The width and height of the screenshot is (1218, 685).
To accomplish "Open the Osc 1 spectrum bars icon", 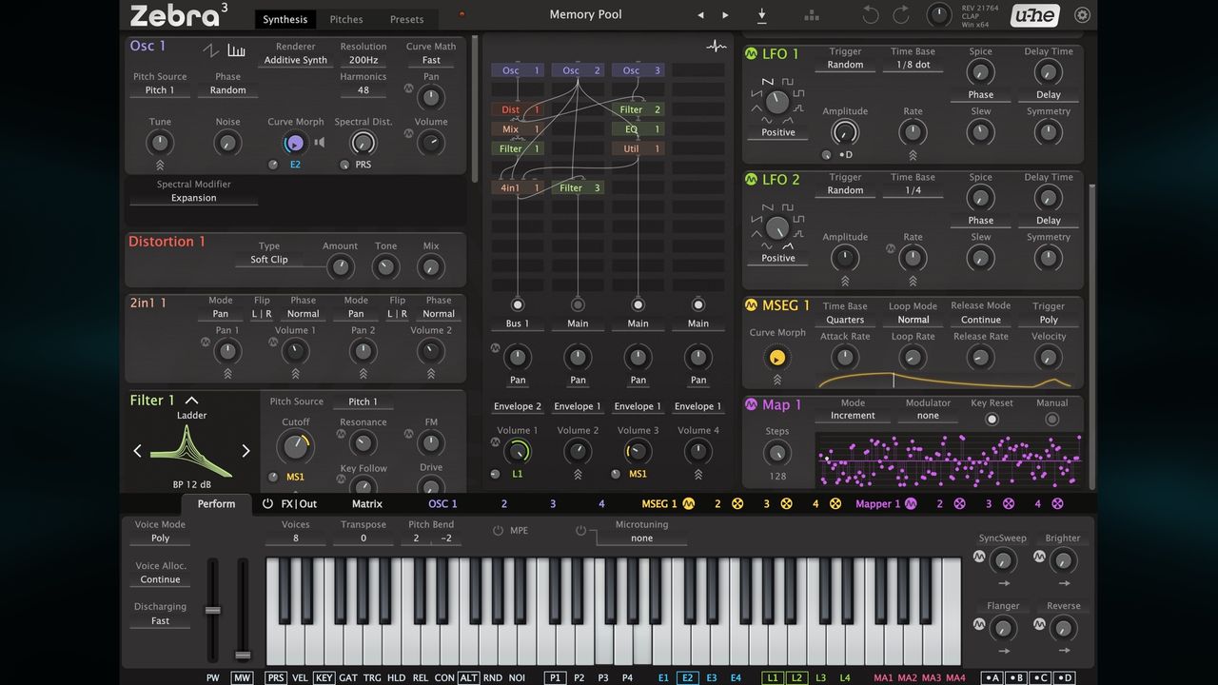I will tap(236, 50).
